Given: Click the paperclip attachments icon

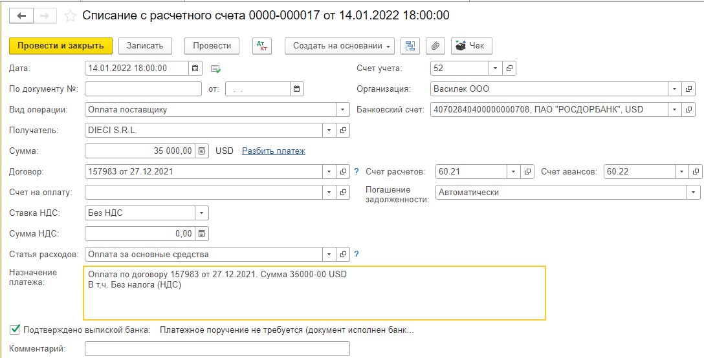Looking at the screenshot, I should 435,46.
